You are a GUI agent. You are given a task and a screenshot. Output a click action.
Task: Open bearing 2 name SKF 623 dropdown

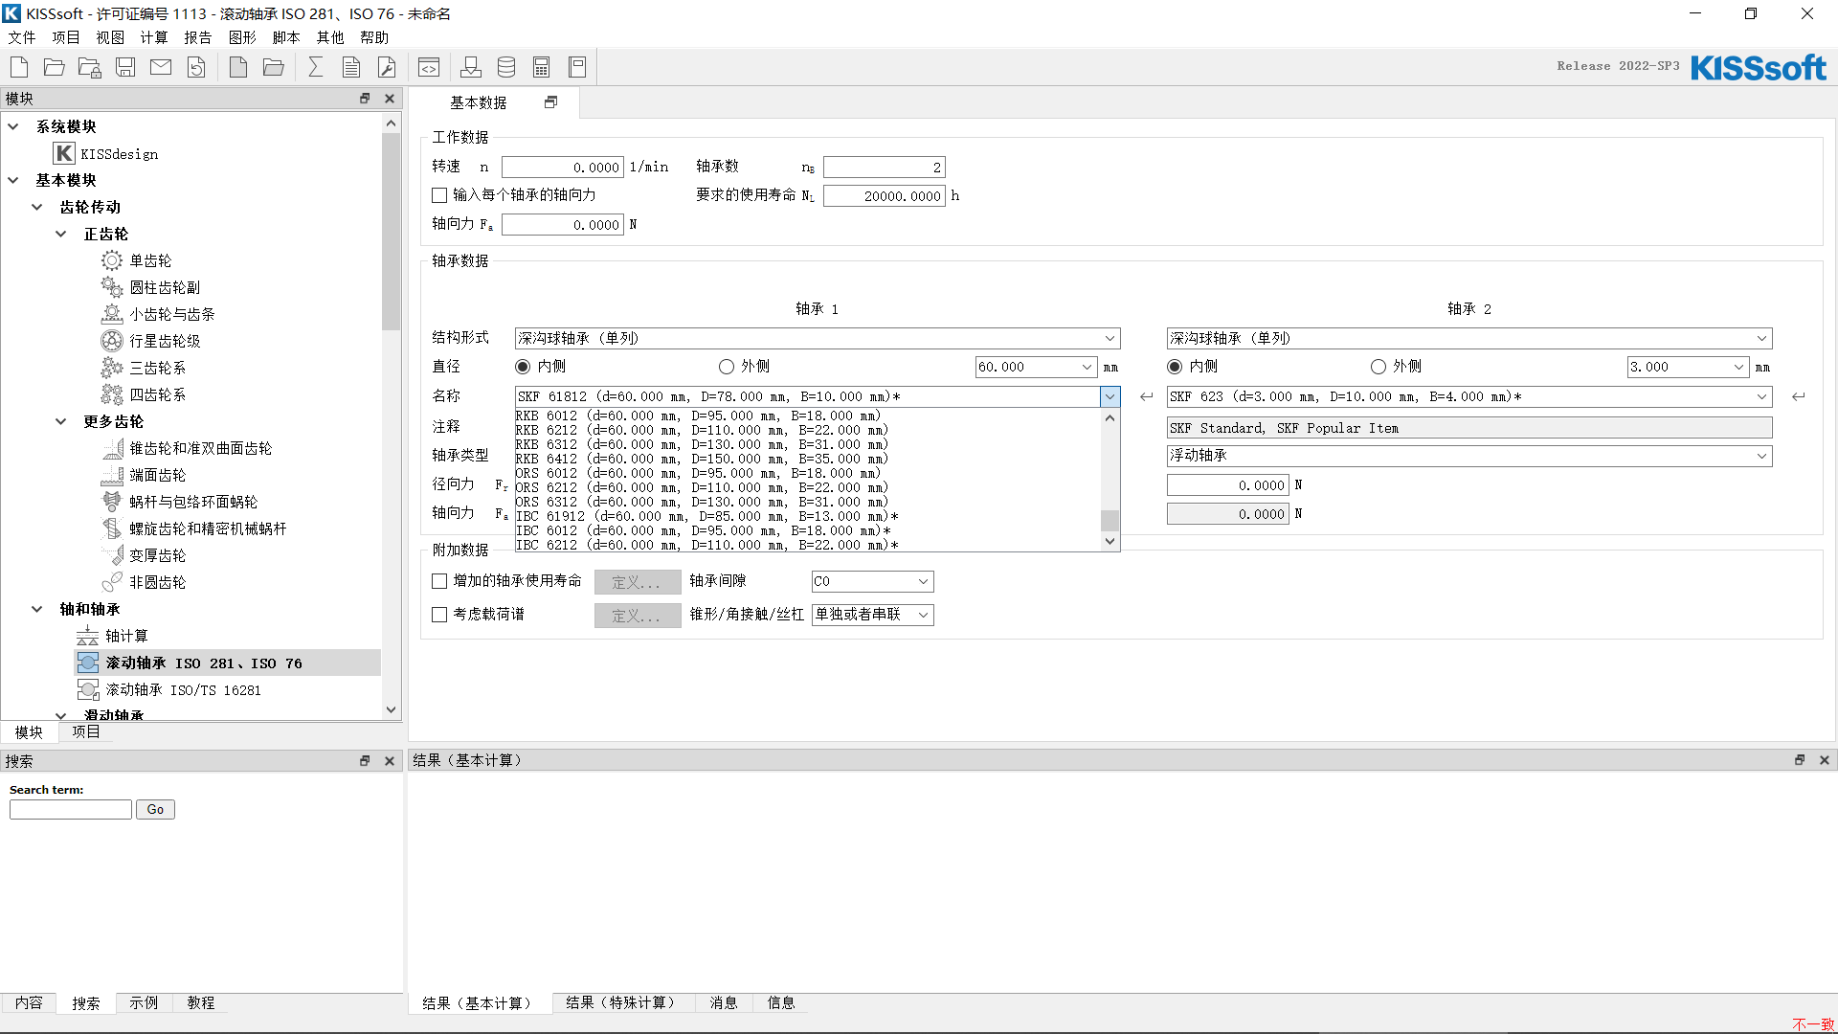pos(1469,397)
